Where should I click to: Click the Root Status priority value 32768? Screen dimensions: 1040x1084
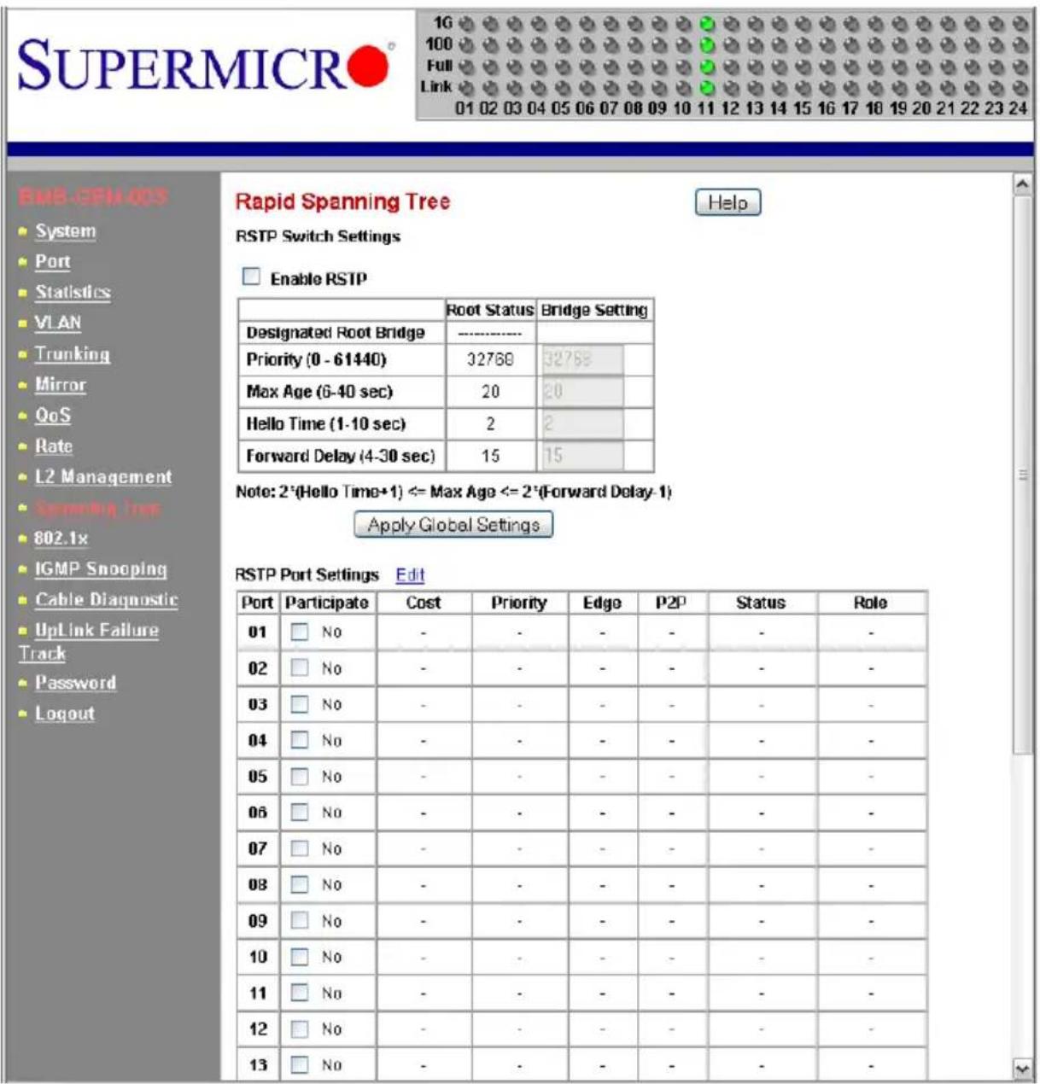(x=490, y=359)
